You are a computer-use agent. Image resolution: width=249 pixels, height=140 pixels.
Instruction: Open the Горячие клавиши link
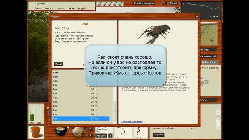point(132,122)
